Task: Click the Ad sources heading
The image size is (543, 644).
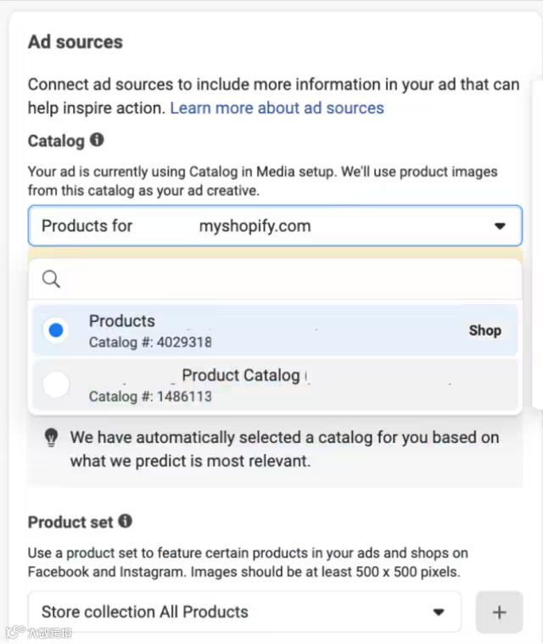Action: pos(75,42)
